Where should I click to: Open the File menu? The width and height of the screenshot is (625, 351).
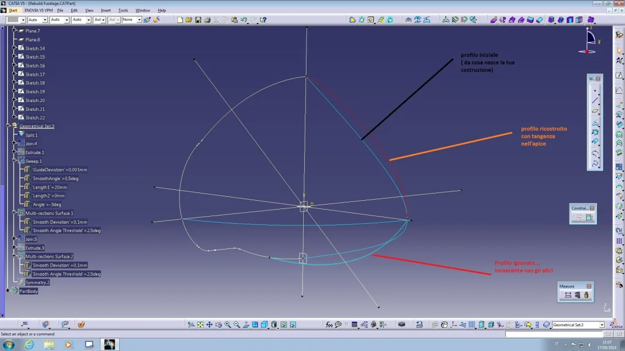[60, 10]
